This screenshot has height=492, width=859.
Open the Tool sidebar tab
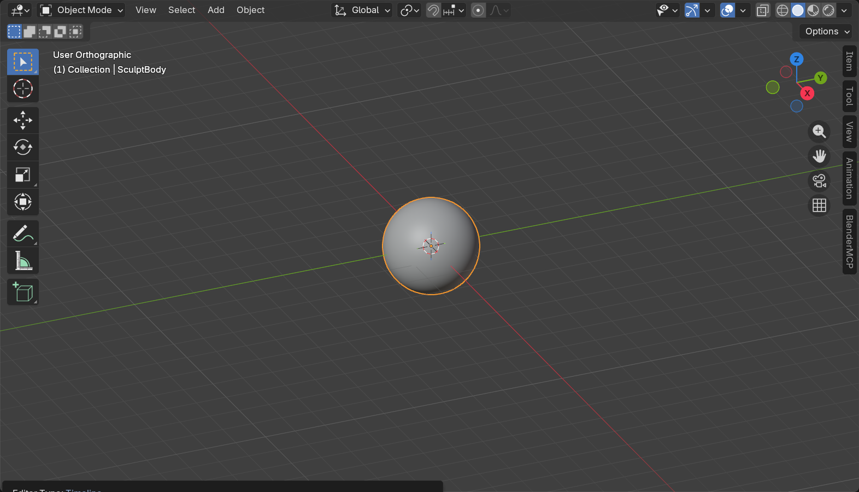tap(849, 96)
